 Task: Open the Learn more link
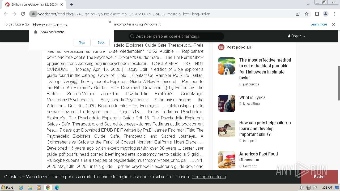pos(319,24)
